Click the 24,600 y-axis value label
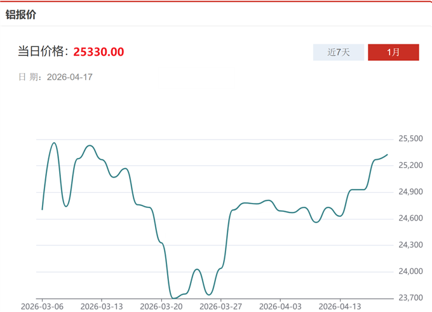Screen dimensions: 432x312 [410, 219]
